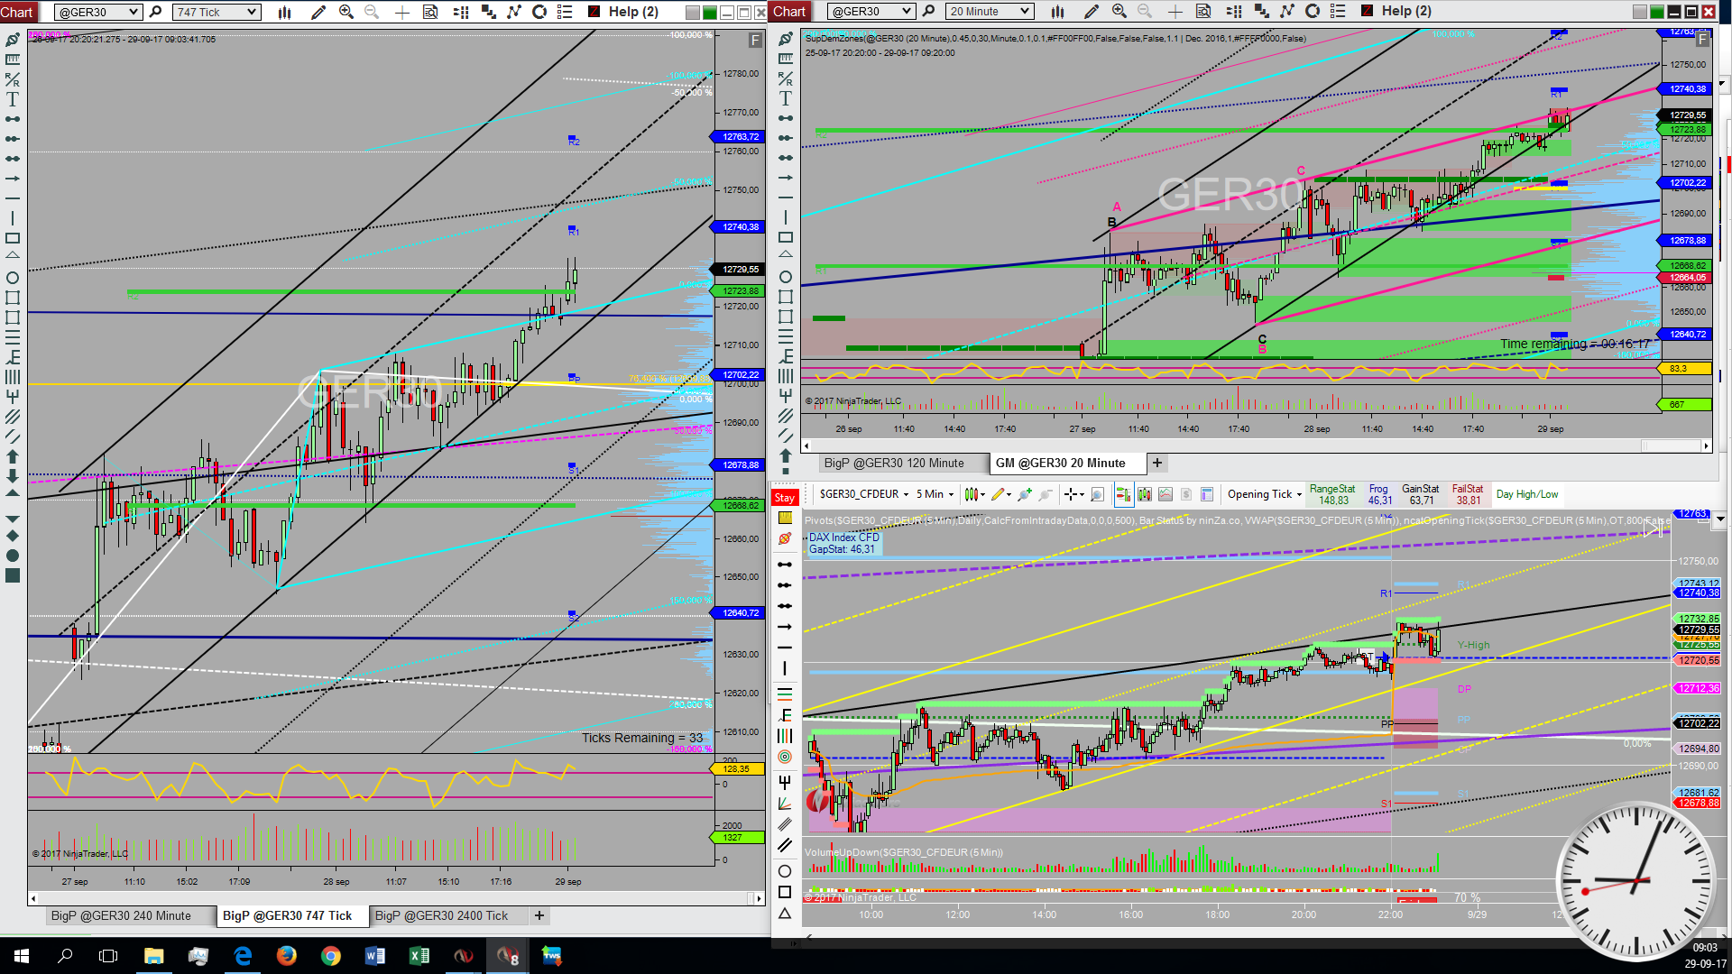This screenshot has width=1732, height=974.
Task: Toggle line chart icon in 5 Min toolbar
Action: tap(1165, 494)
